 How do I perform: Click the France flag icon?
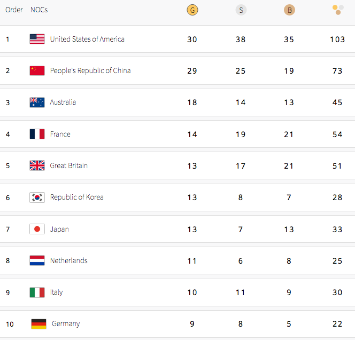tap(37, 134)
